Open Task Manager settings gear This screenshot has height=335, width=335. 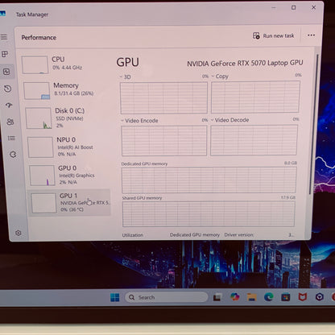coord(19,233)
